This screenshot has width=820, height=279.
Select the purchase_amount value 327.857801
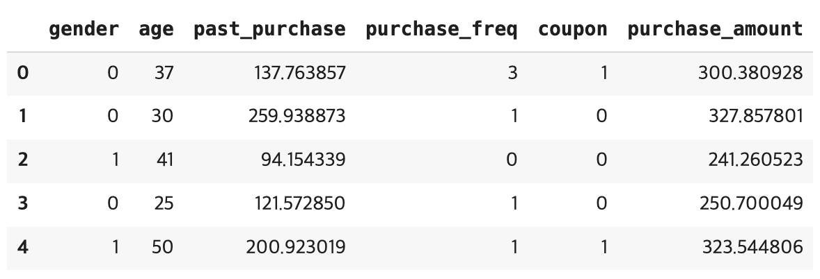click(x=750, y=116)
